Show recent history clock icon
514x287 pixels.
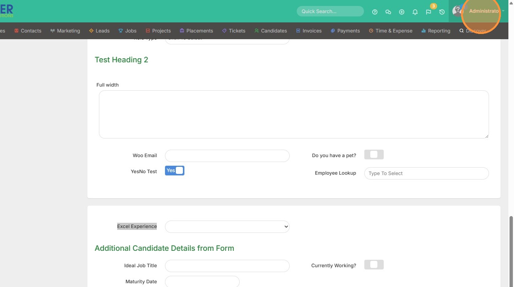pyautogui.click(x=442, y=12)
